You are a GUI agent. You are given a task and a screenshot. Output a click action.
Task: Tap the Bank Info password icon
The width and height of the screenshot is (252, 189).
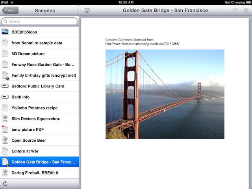tap(5, 97)
